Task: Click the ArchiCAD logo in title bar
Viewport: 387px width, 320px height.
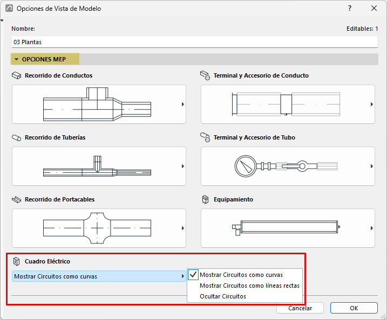Action: pos(9,9)
